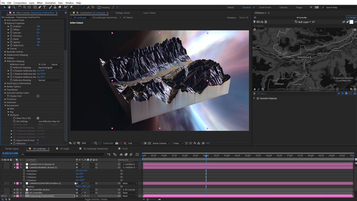
Task: Click the map locate target icon
Action: point(254,29)
